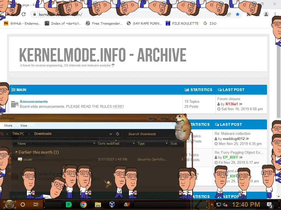Viewport: 281px width, 210px height.
Task: Open the hamster app on taskbar
Action: pos(127,204)
